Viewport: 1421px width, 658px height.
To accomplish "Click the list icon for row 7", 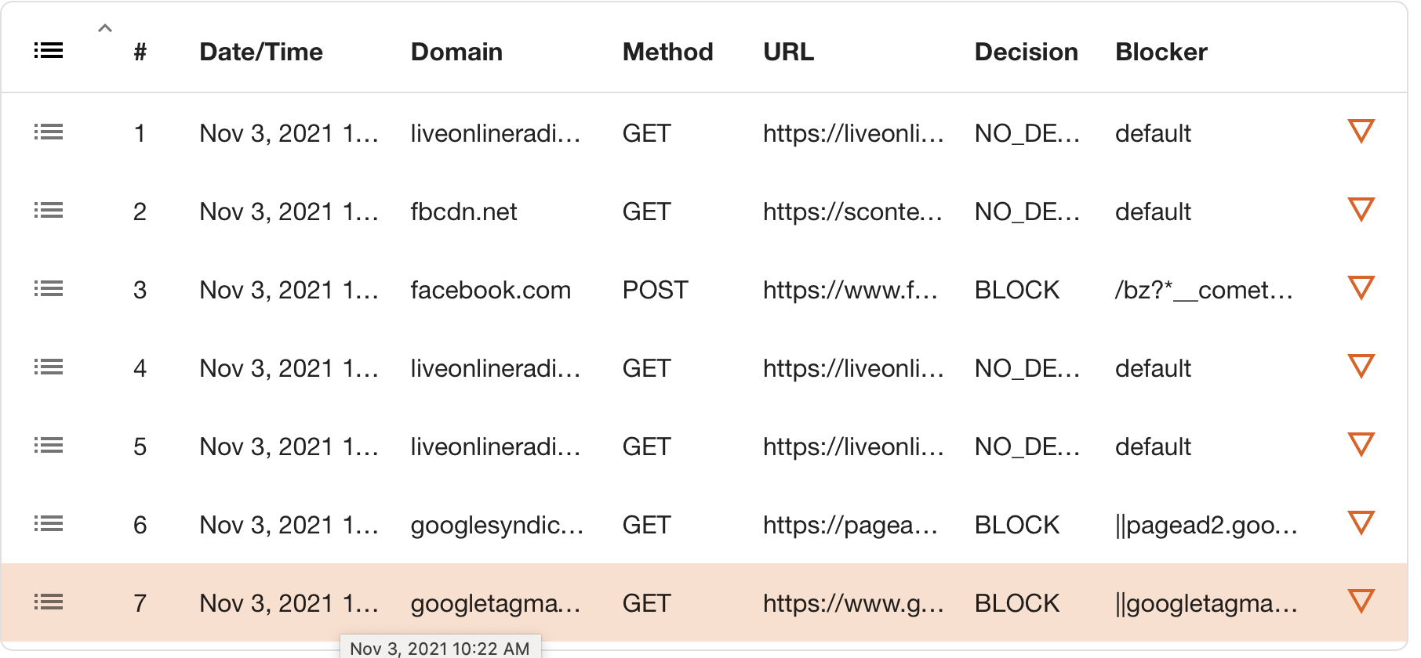I will click(49, 602).
